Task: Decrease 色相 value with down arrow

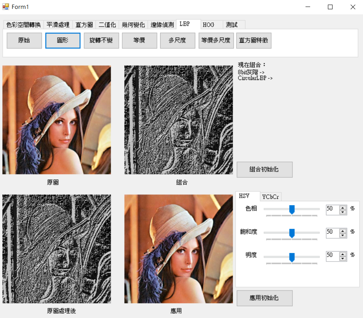Action: pyautogui.click(x=343, y=212)
